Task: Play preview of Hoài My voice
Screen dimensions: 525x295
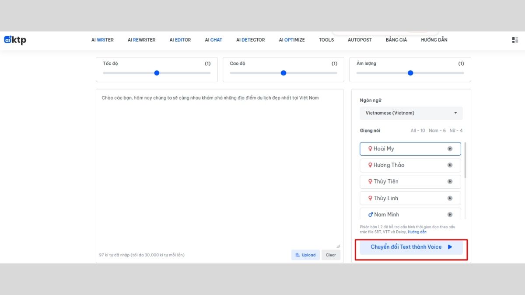Action: pos(450,149)
